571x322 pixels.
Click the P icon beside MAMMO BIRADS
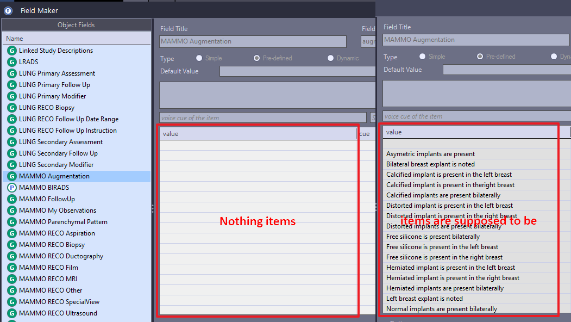point(12,188)
